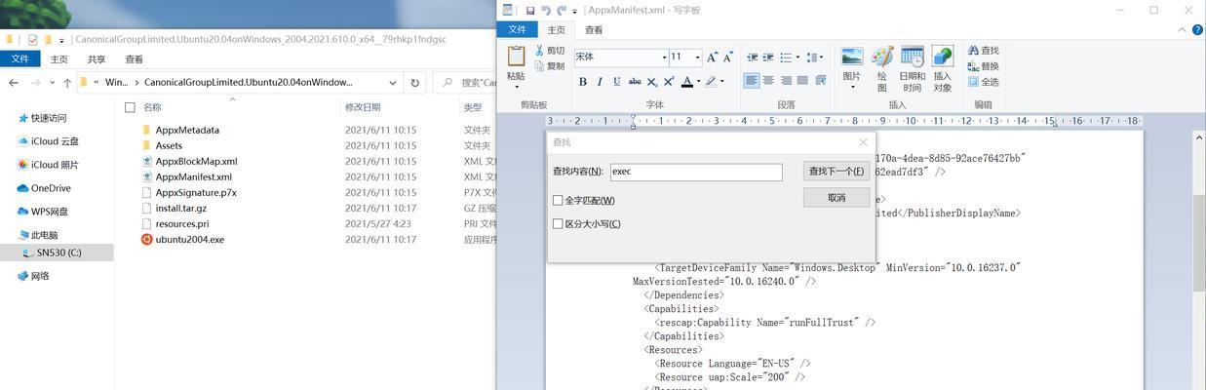1206x390 pixels.
Task: Open Explorer View (查看) tab
Action: [134, 59]
